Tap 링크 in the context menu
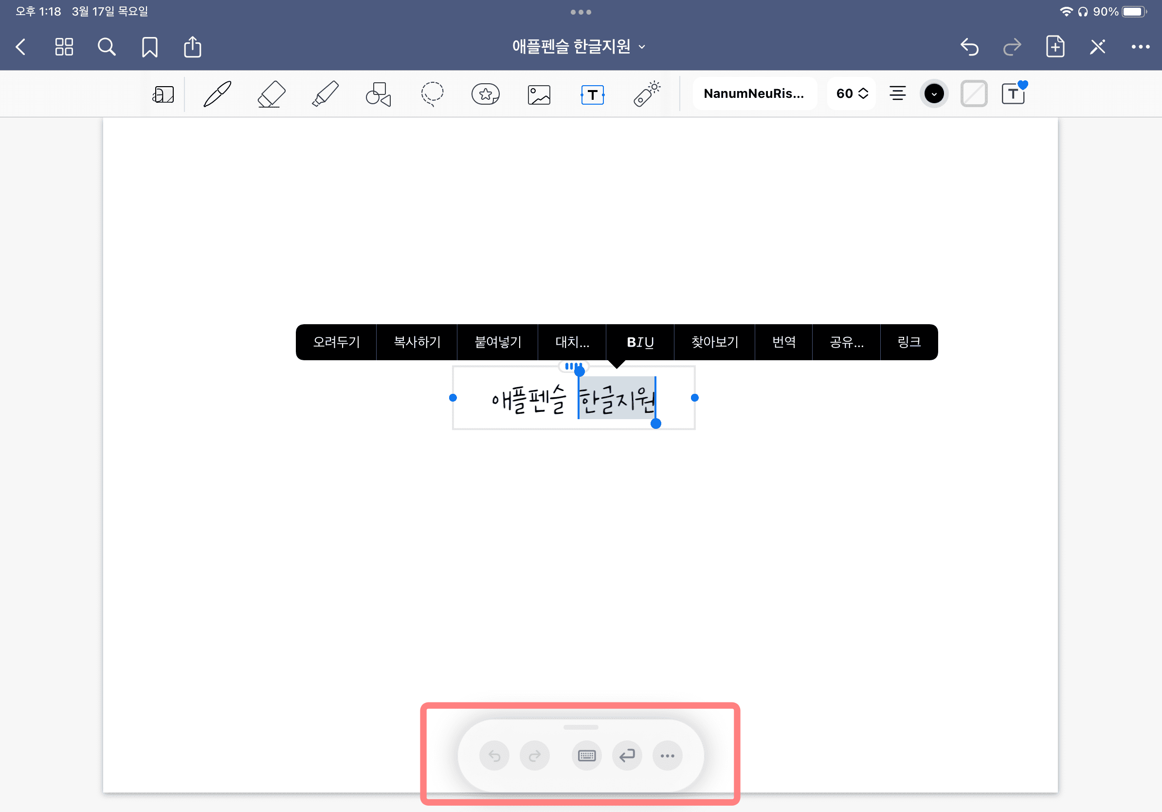Viewport: 1162px width, 812px height. [908, 342]
